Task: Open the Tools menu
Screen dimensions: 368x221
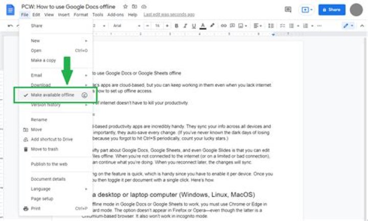Action: click(98, 14)
